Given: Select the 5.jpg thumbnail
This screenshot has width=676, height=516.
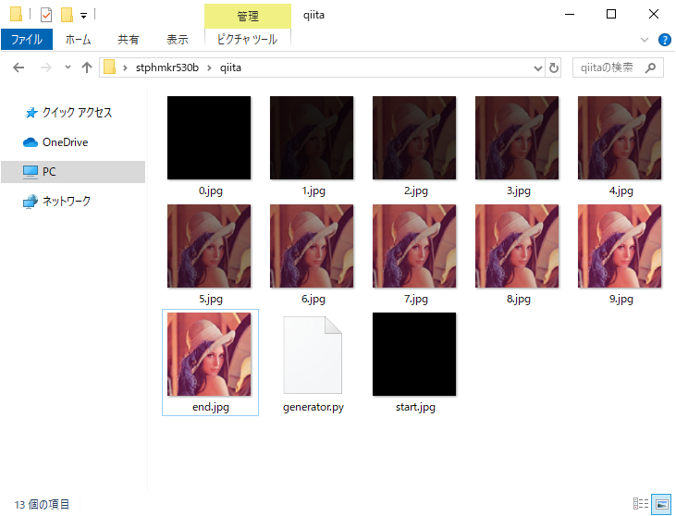Looking at the screenshot, I should click(209, 246).
